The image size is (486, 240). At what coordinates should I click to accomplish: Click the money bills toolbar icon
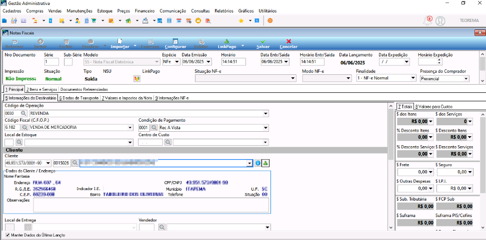click(128, 21)
